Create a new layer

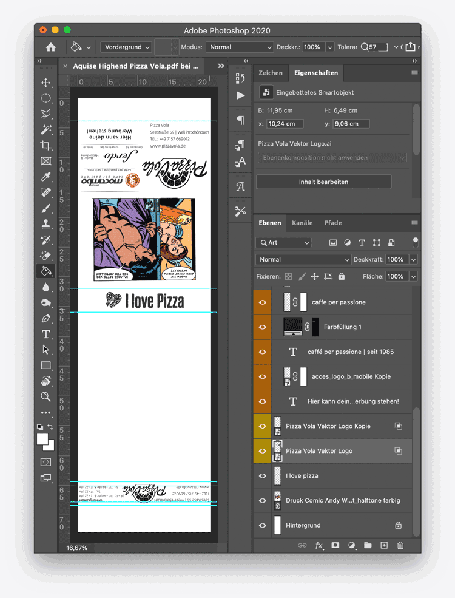point(384,545)
